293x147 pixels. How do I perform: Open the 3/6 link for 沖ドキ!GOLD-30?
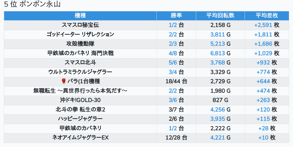point(173,100)
